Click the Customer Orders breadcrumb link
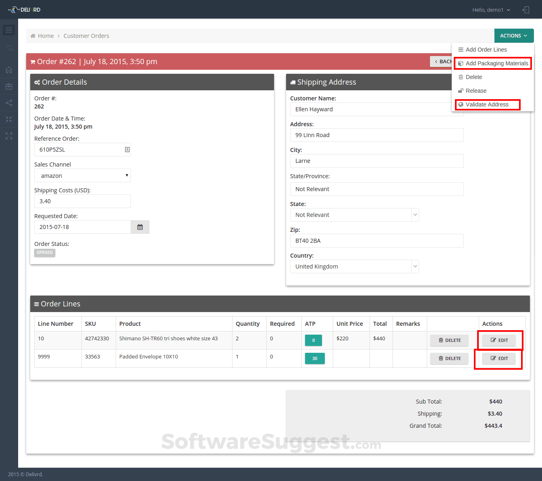The image size is (542, 481). 86,35
